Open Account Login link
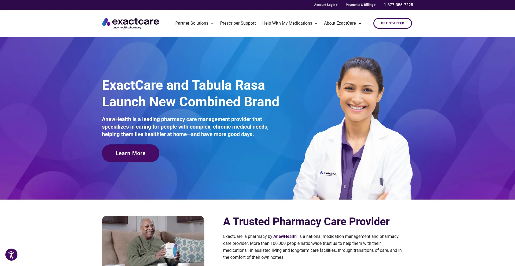Viewport: 515px width, 266px height. tap(326, 5)
